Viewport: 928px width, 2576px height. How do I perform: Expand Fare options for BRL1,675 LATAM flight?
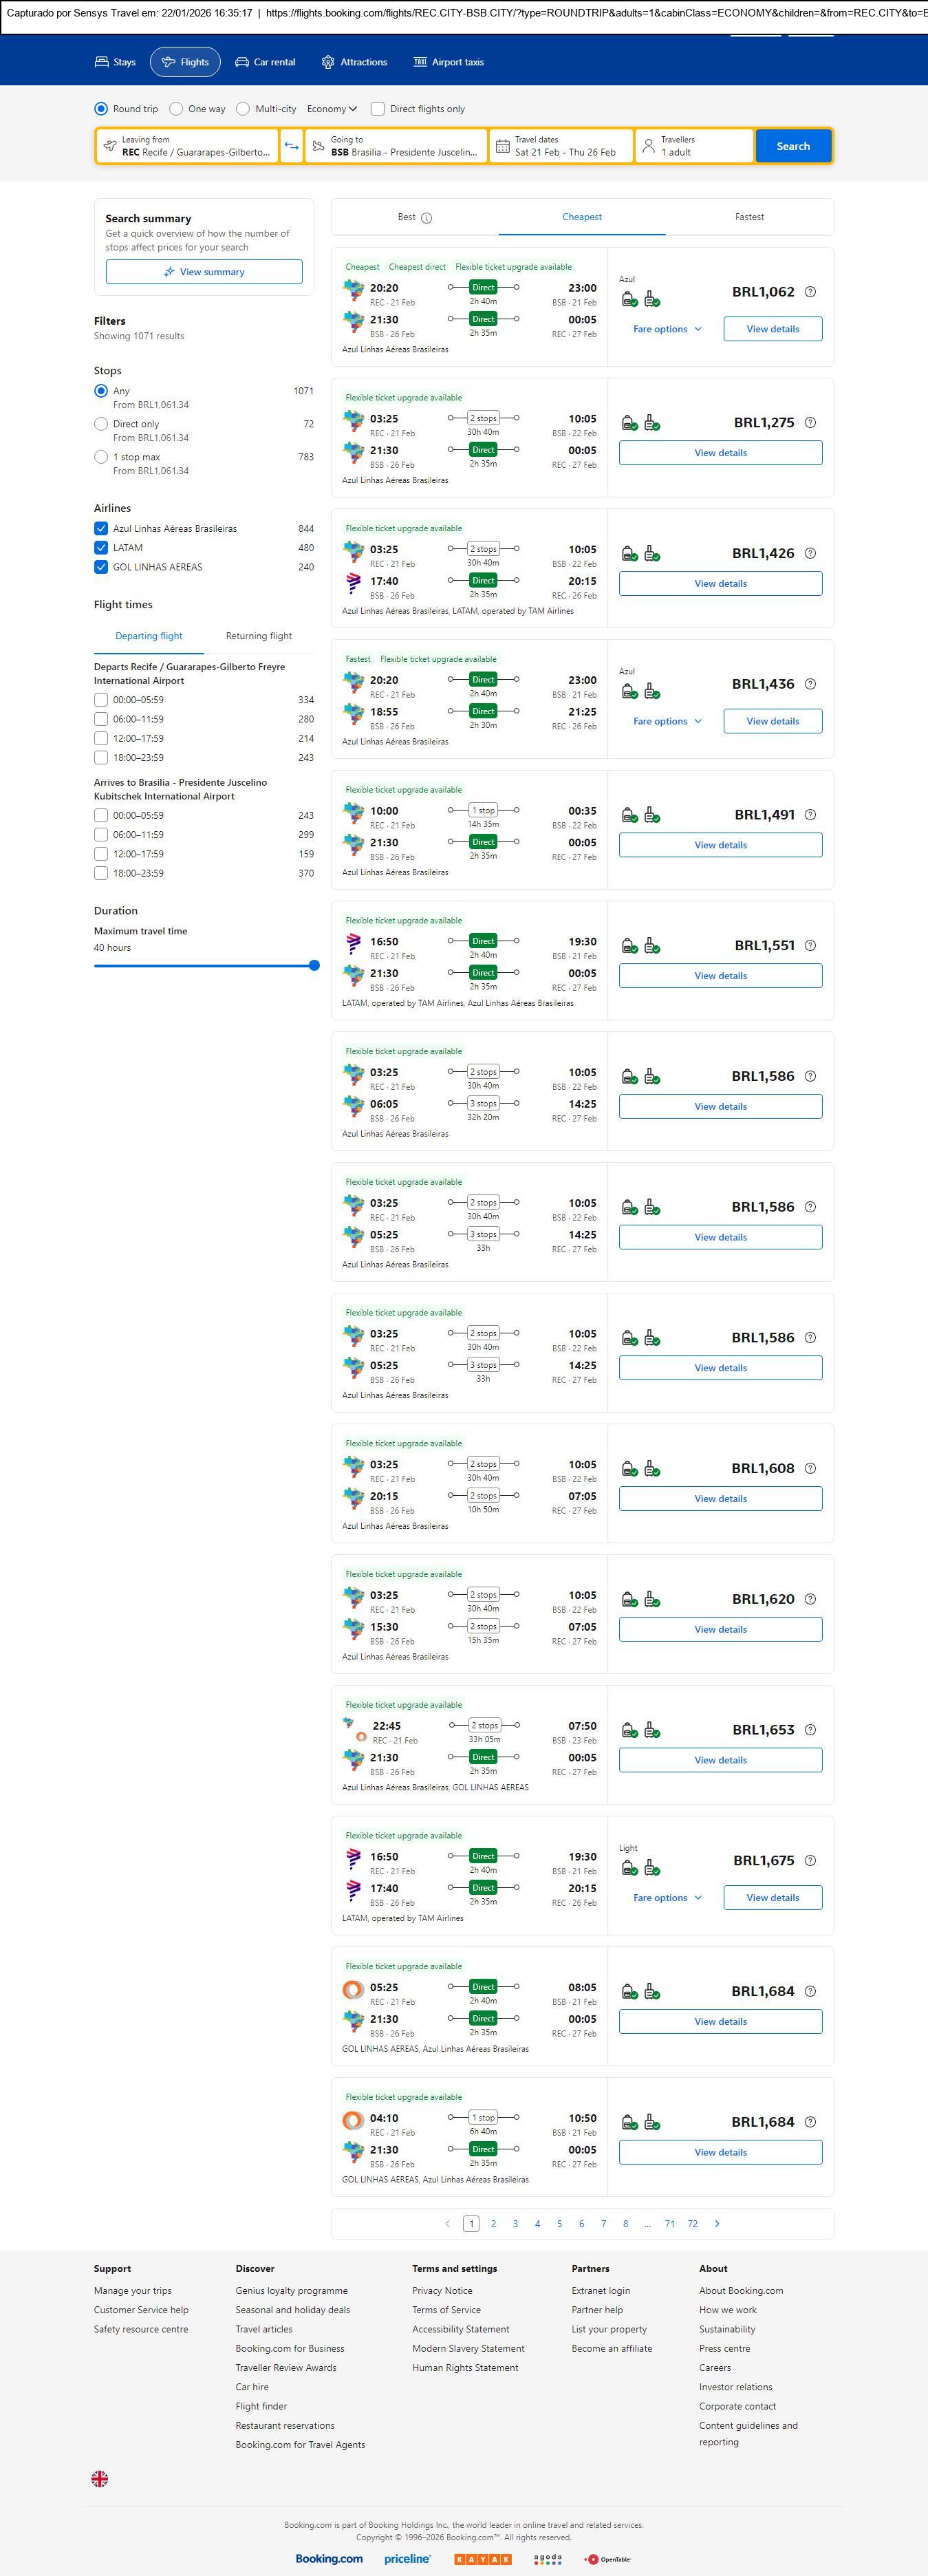click(x=667, y=1897)
